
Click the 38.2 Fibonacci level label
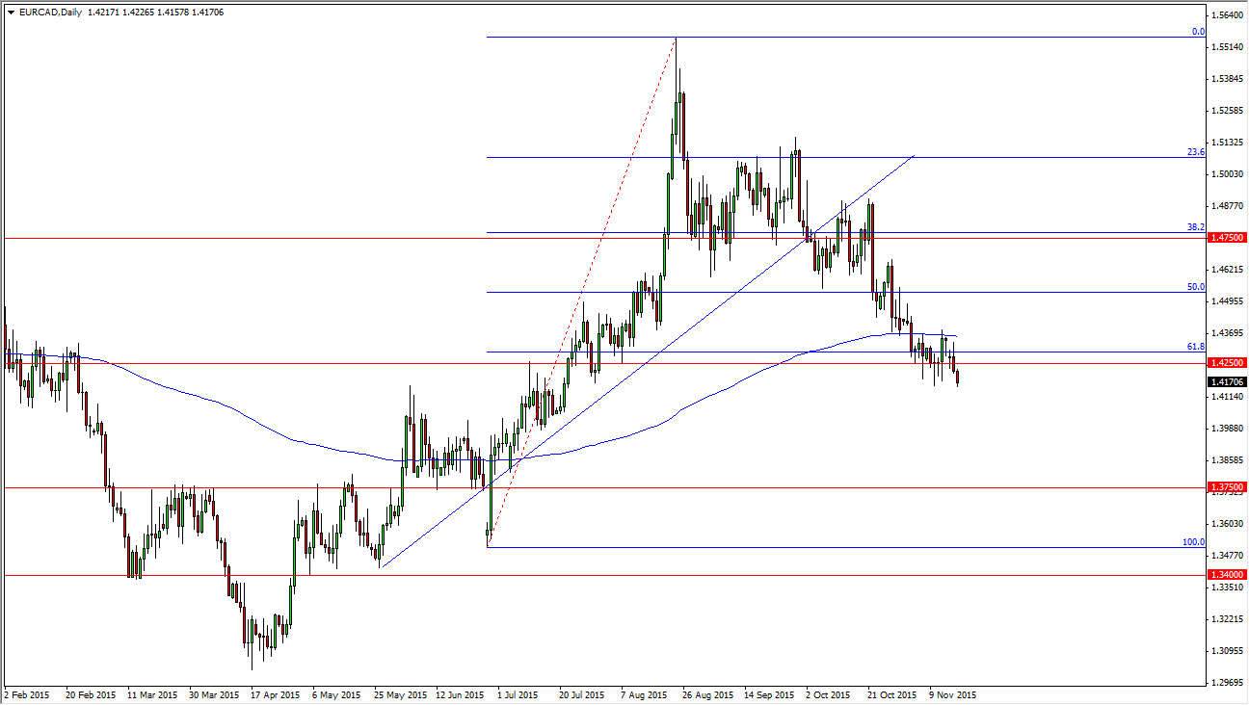tap(1195, 227)
